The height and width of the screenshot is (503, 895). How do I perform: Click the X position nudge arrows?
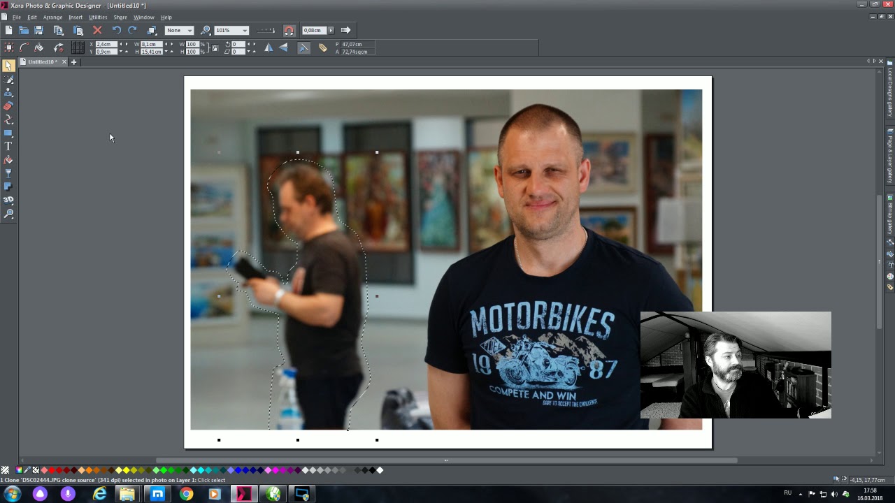tap(124, 44)
